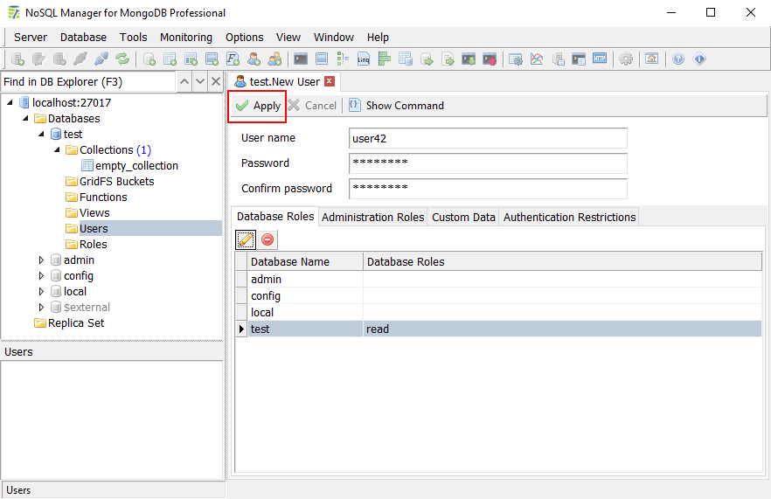Switch to Administration Roles tab

point(373,217)
